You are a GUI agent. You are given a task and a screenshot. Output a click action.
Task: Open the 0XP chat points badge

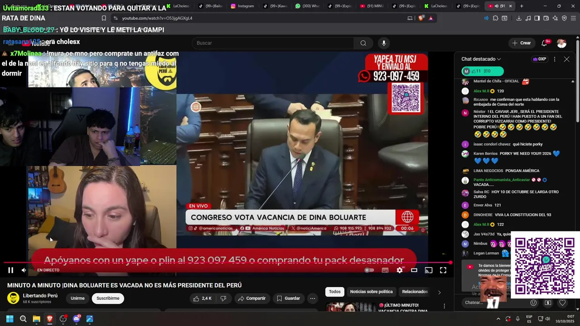tap(539, 59)
